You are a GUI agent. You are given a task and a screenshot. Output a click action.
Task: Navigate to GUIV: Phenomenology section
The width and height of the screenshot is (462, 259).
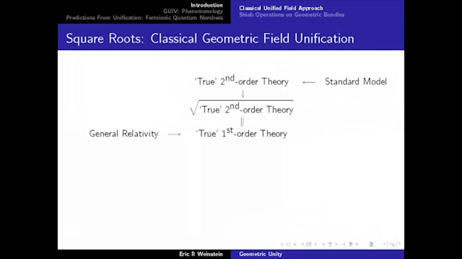[193, 11]
